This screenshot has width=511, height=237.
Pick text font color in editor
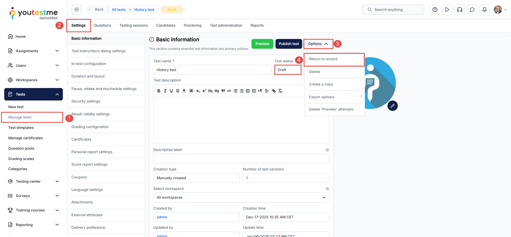click(x=184, y=91)
